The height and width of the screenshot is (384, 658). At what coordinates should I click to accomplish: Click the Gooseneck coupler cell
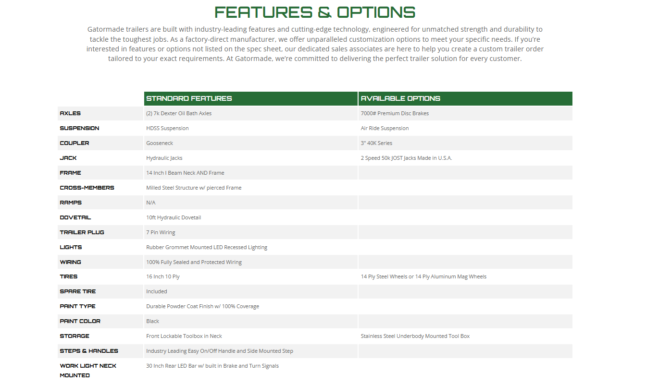tap(160, 143)
